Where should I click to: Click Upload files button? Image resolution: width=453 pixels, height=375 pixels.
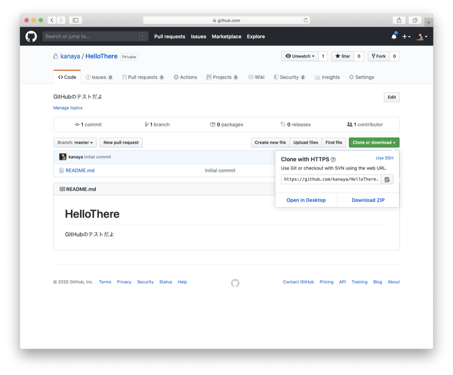pyautogui.click(x=306, y=143)
